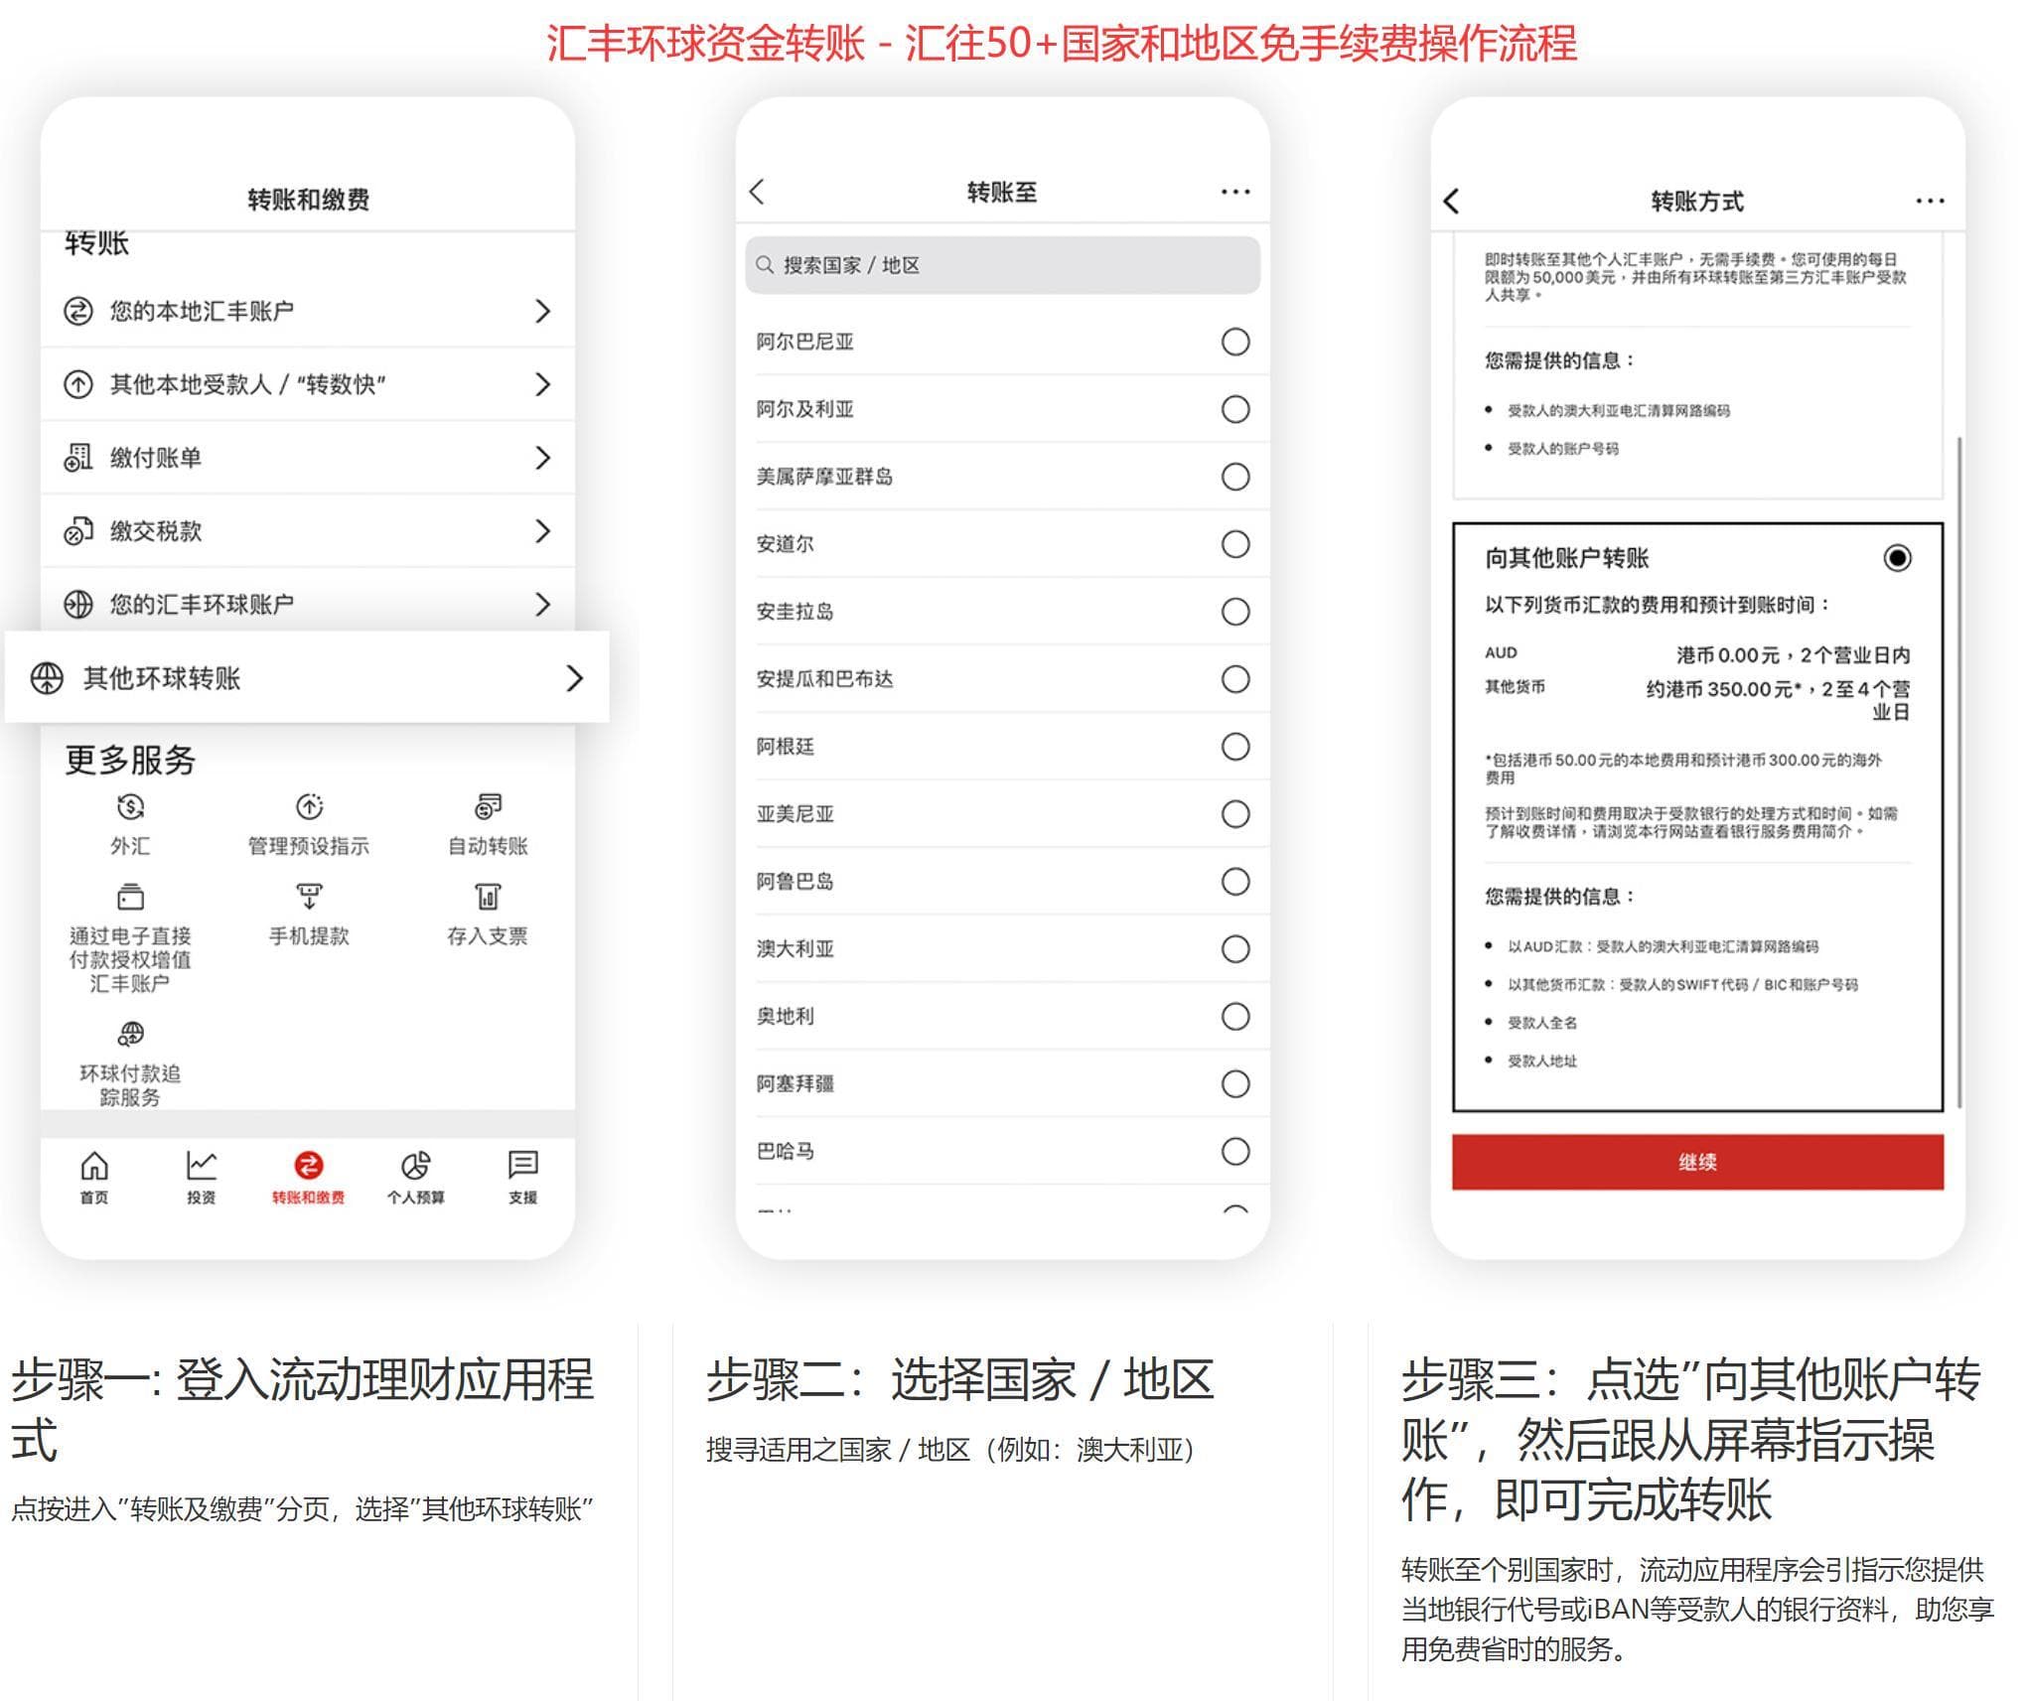
Task: Select the 阿根廷 radio button
Action: pos(1235,747)
